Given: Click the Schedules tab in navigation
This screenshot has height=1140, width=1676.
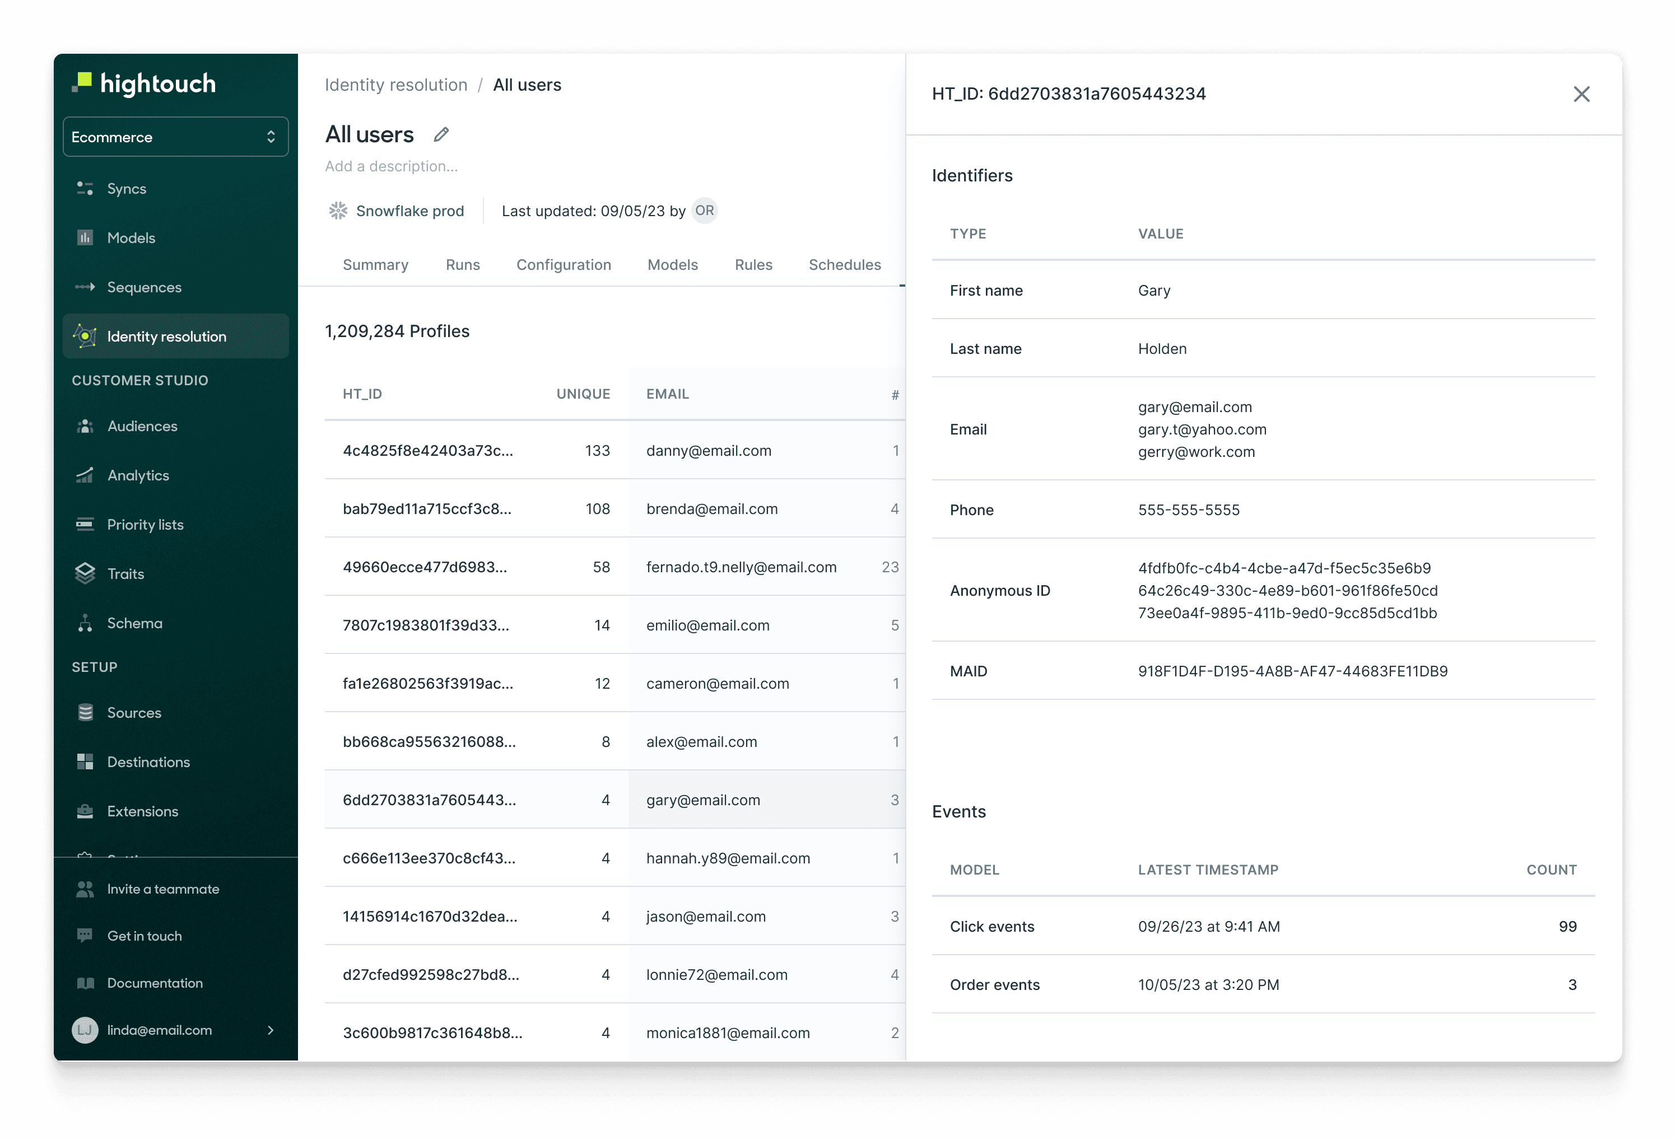Looking at the screenshot, I should [x=845, y=263].
